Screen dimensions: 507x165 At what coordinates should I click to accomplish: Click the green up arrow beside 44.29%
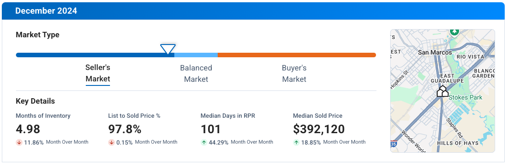click(204, 142)
